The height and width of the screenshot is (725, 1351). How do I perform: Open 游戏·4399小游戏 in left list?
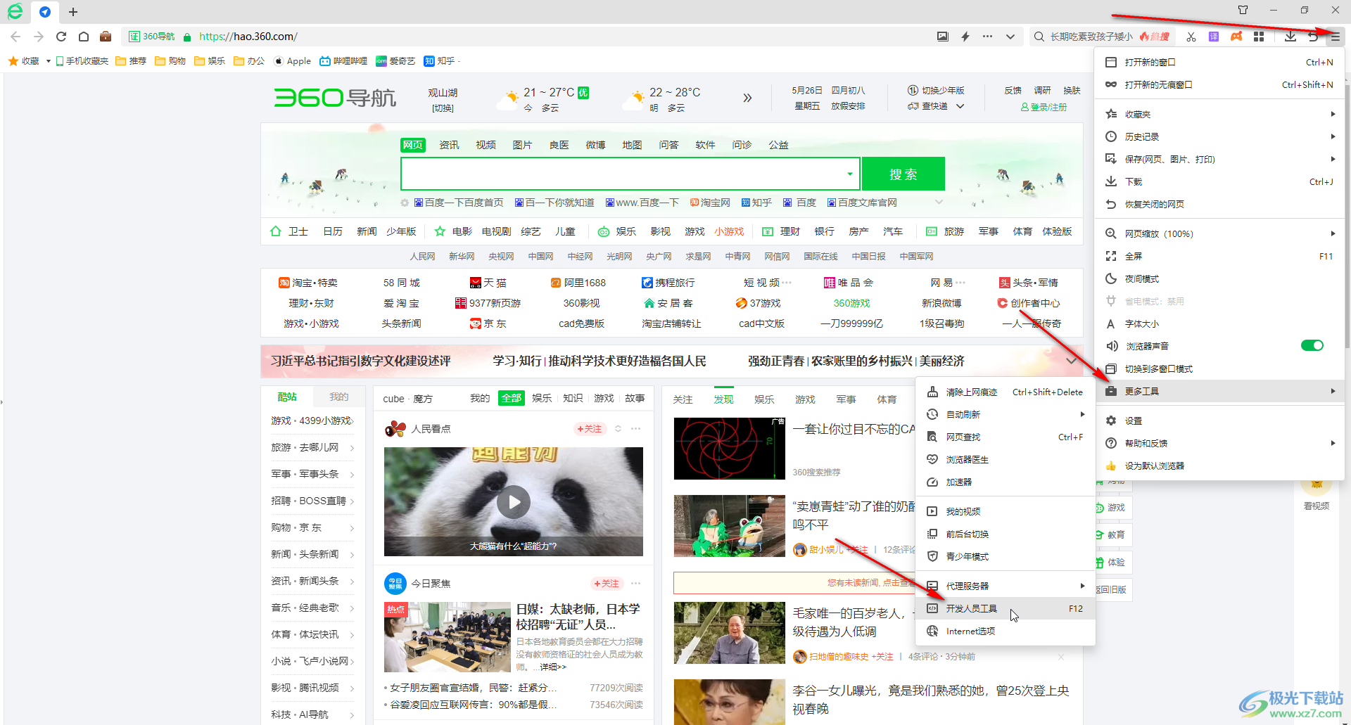(312, 421)
